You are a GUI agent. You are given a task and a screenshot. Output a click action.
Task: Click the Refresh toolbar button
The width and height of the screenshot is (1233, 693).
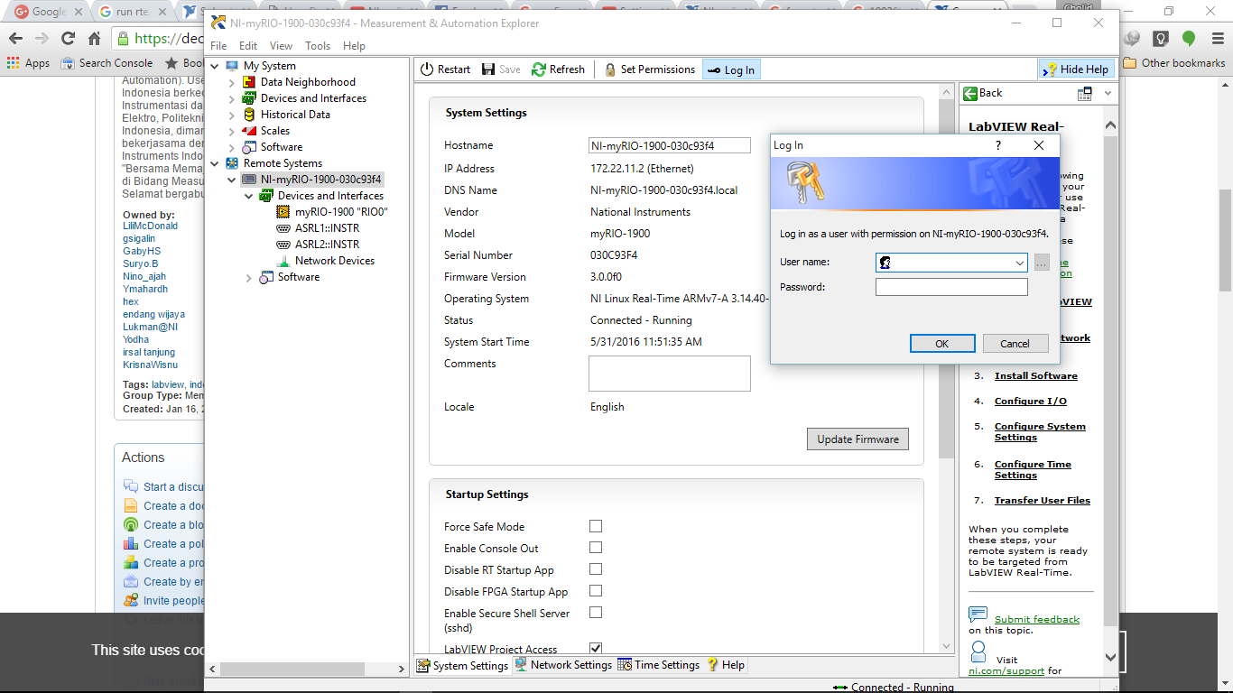(x=558, y=69)
